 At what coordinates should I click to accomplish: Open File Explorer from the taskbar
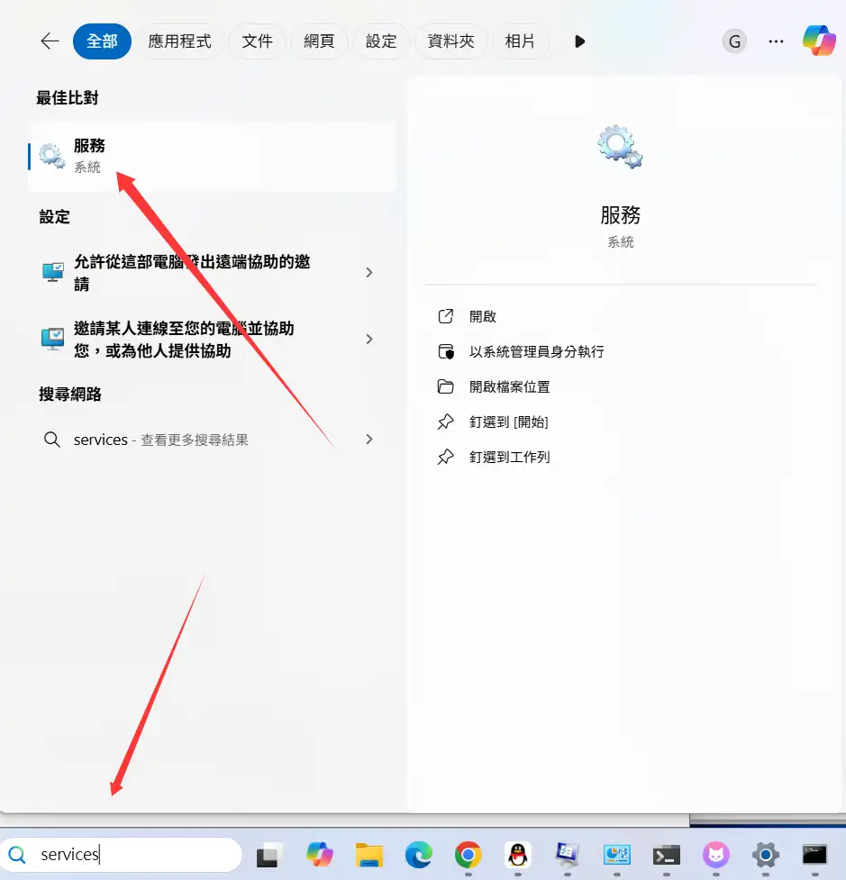[x=369, y=854]
